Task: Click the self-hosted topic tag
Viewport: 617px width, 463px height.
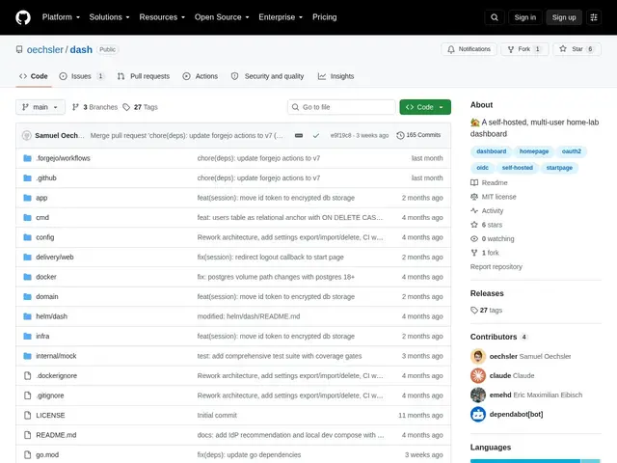Action: click(x=517, y=168)
